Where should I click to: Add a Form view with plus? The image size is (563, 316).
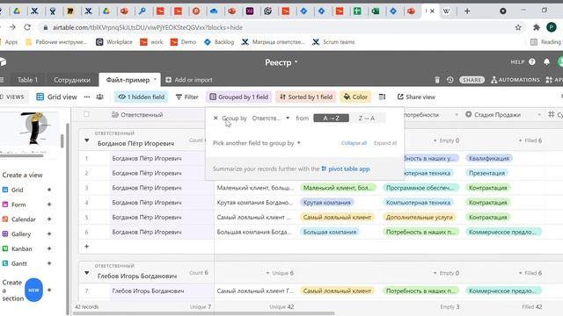pos(49,205)
